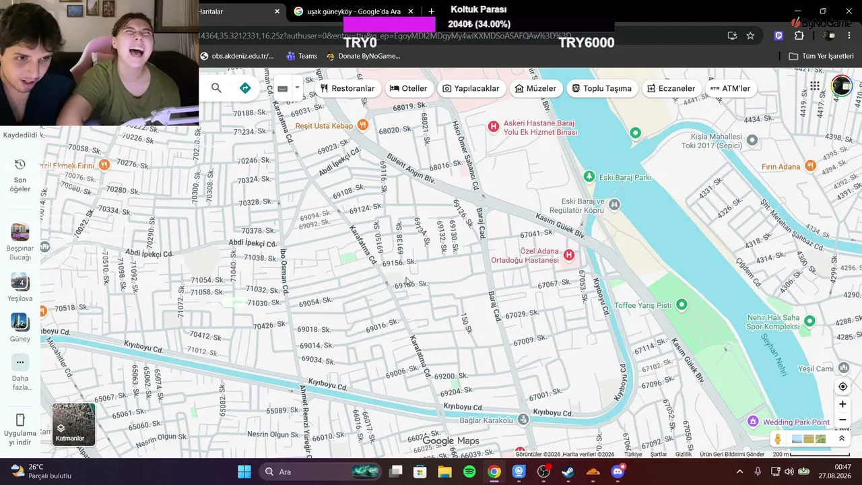This screenshot has height=485, width=862.
Task: Open the Google account avatar
Action: click(841, 86)
